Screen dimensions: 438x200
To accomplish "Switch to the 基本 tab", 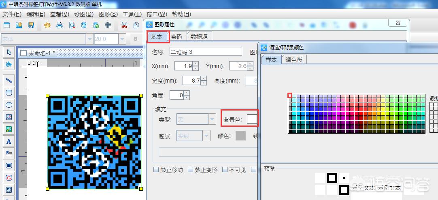I will click(157, 36).
